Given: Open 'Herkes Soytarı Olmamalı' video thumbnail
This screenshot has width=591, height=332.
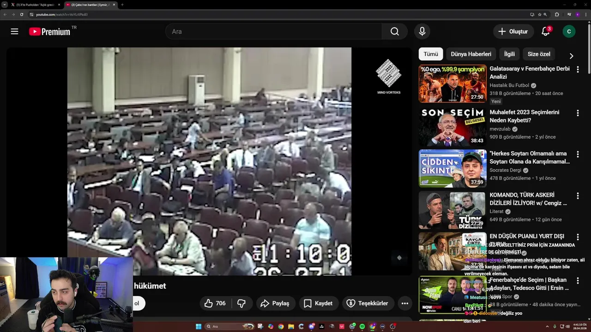Looking at the screenshot, I should tap(452, 168).
